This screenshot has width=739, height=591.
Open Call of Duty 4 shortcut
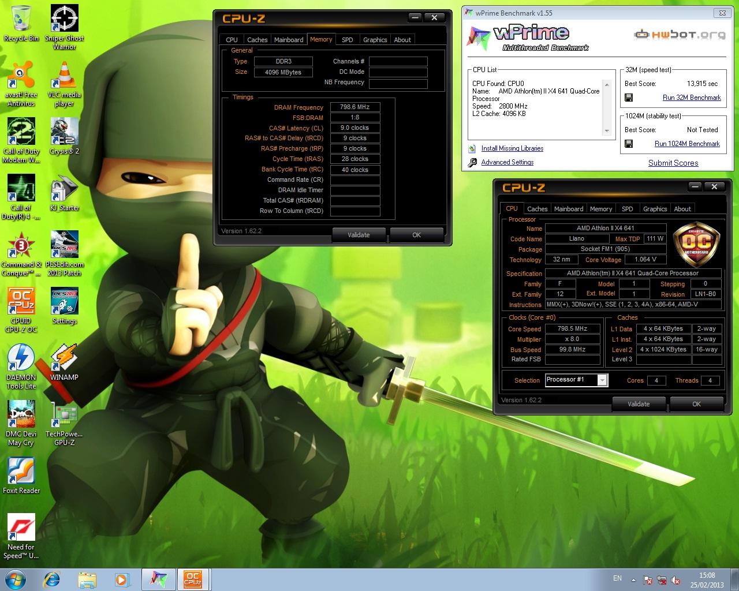coord(21,197)
